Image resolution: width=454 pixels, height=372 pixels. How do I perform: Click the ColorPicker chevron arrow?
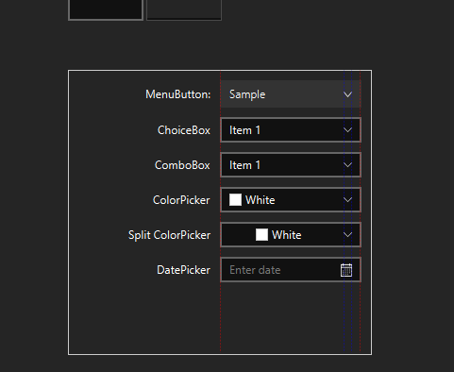click(347, 200)
